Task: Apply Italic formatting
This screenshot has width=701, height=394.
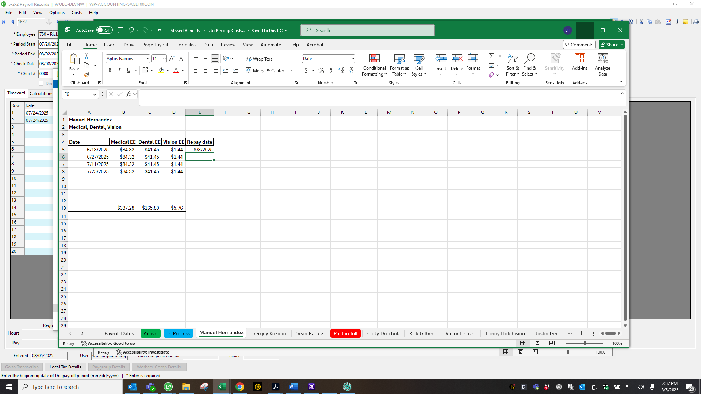Action: point(119,70)
